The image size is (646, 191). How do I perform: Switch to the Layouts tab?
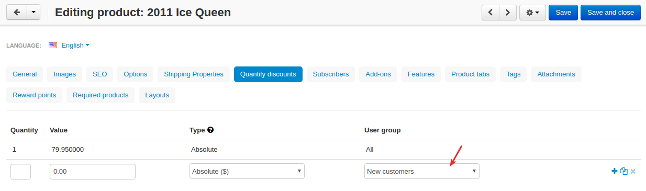coord(157,95)
